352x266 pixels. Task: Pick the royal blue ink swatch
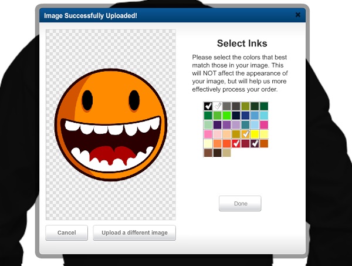246,116
